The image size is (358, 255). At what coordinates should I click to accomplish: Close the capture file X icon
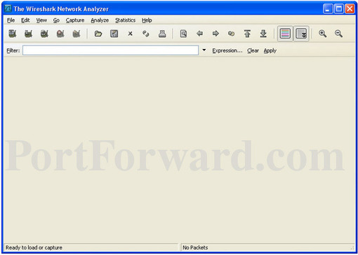130,34
